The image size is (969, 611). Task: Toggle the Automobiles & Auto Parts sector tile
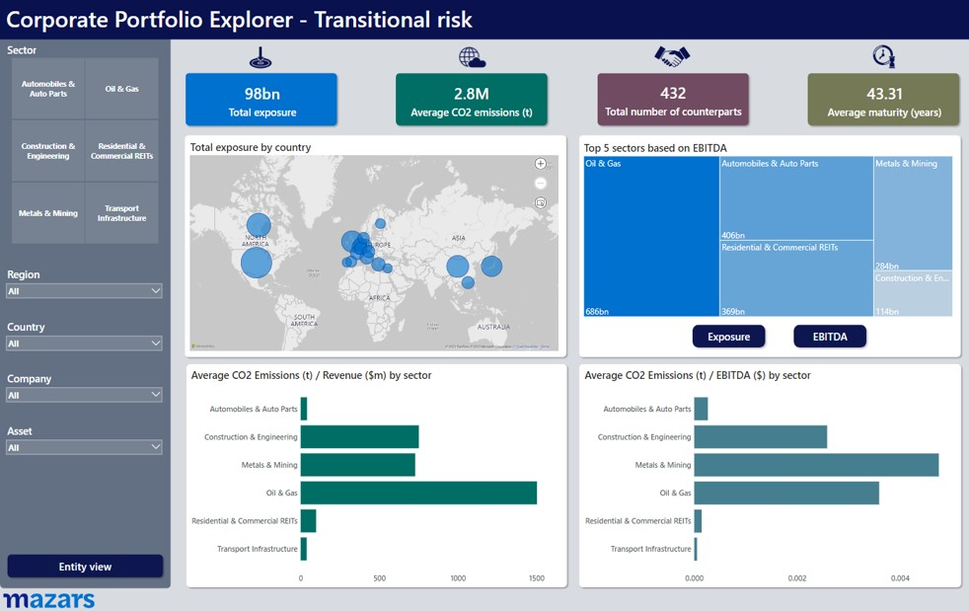click(x=48, y=89)
